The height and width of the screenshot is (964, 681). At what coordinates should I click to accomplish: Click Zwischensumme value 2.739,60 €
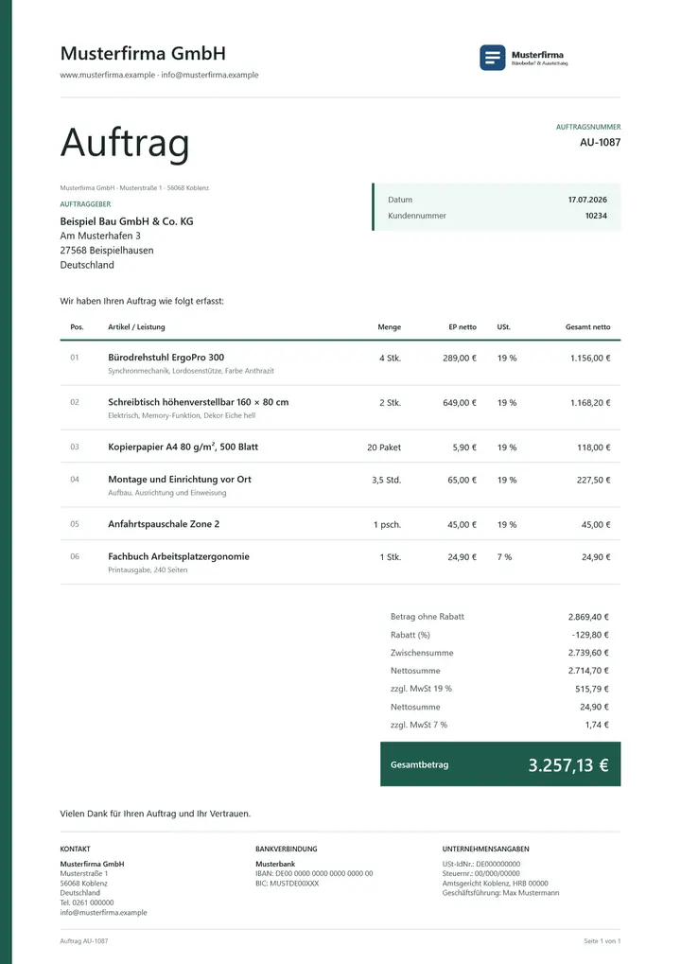point(588,653)
